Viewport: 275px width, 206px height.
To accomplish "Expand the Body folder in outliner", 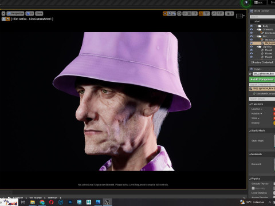I will (257, 26).
